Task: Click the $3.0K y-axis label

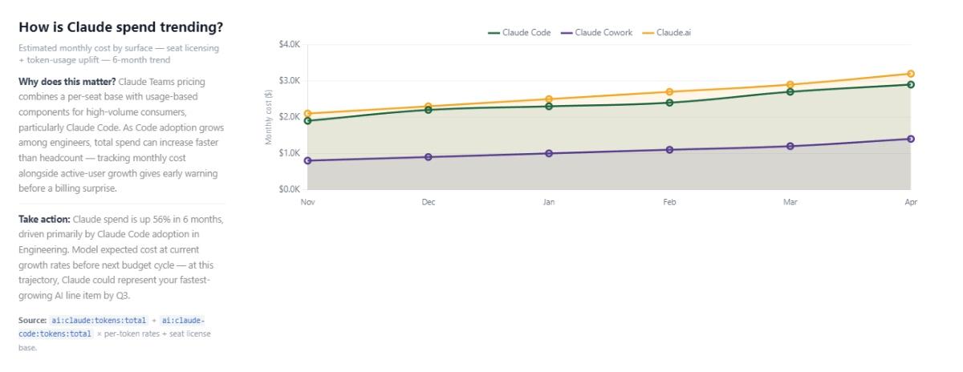Action: [x=289, y=81]
